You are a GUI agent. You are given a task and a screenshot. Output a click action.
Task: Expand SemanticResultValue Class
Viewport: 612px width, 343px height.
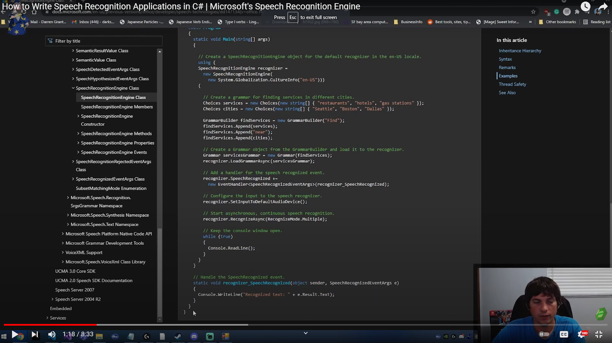(73, 50)
